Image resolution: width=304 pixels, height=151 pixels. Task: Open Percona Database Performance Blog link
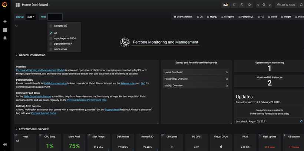tap(87, 100)
